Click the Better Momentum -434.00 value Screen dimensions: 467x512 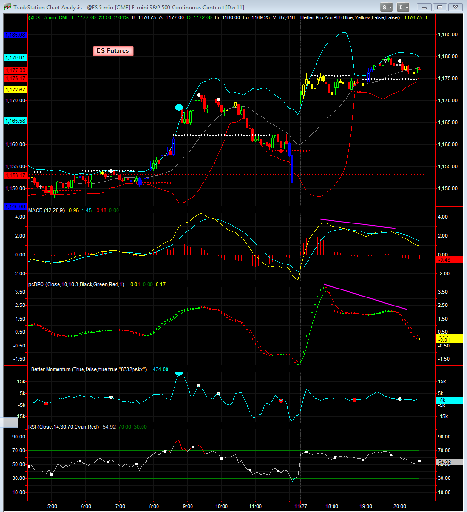tap(159, 369)
